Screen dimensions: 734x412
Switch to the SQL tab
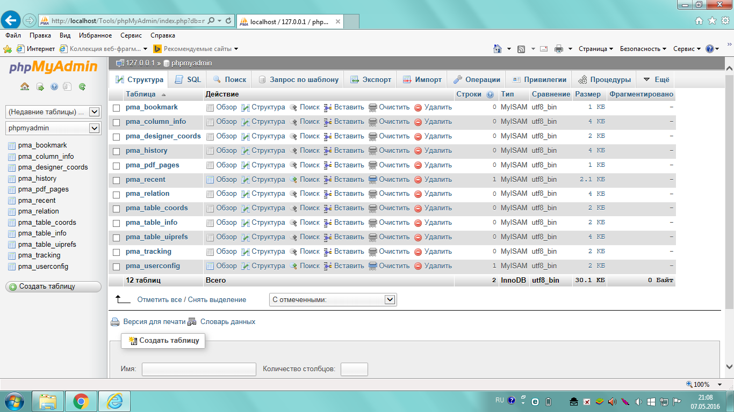(x=188, y=79)
